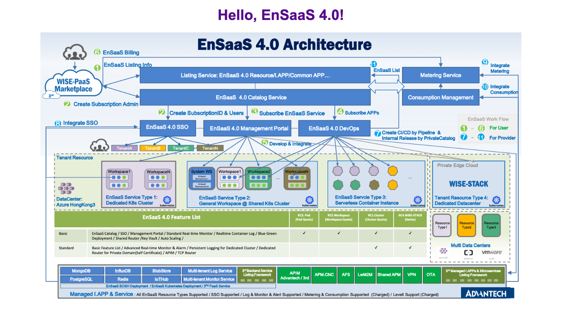
Task: Click the Consumption Management box
Action: click(441, 98)
